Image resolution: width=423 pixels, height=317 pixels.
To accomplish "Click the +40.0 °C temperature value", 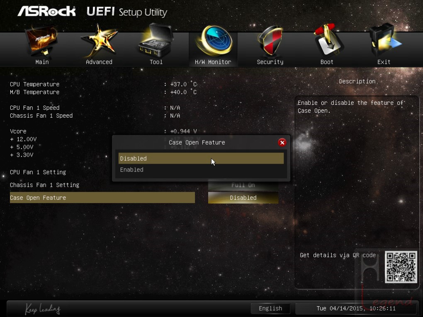I will [183, 92].
